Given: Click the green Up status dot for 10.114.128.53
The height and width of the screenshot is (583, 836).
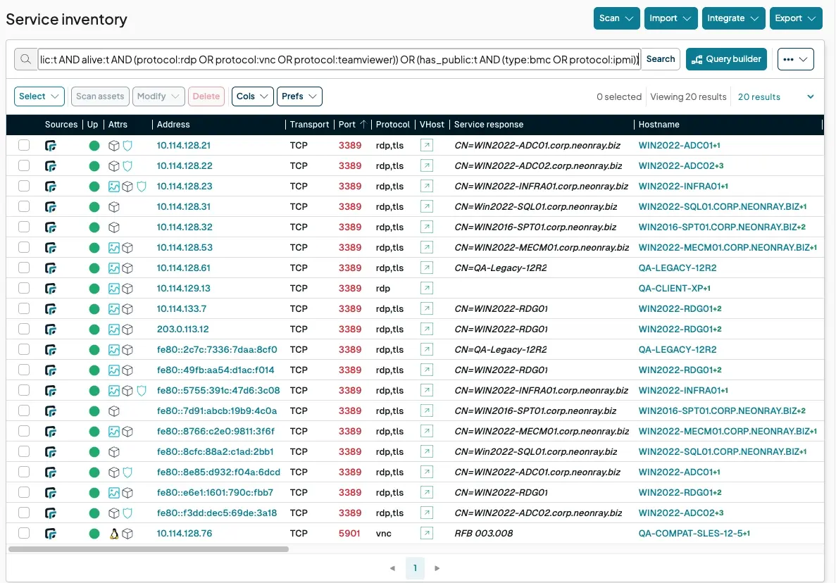Looking at the screenshot, I should click(x=94, y=247).
